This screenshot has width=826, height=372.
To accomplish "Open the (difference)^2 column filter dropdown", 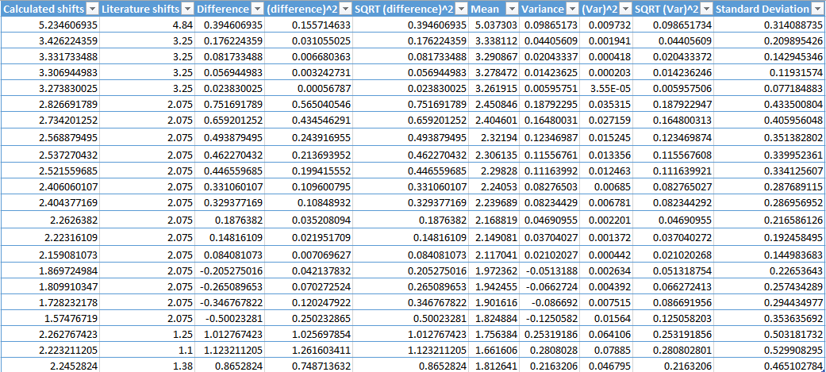I will [346, 9].
